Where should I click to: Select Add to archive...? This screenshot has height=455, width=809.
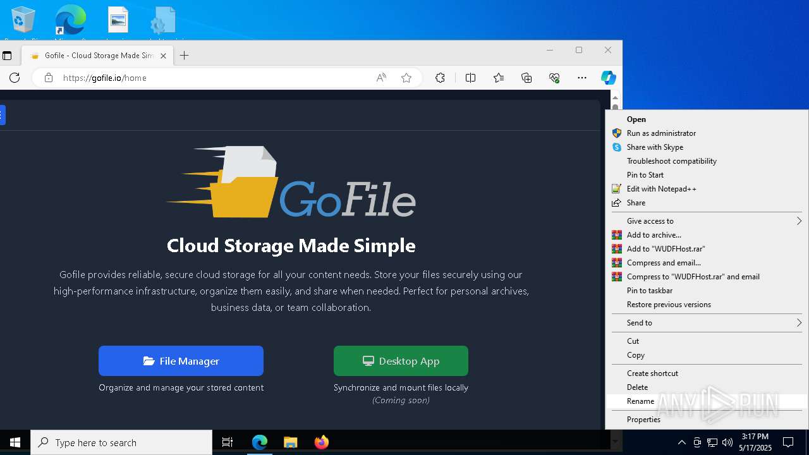[707, 235]
